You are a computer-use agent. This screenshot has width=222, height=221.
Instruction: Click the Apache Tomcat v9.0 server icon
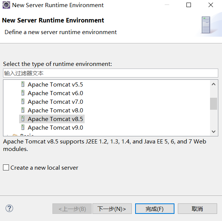coord(23,127)
